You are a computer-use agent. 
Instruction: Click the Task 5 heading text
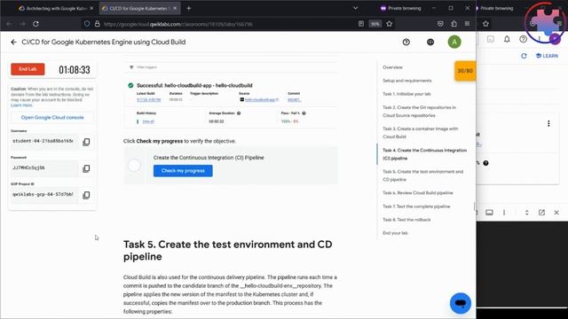(227, 250)
